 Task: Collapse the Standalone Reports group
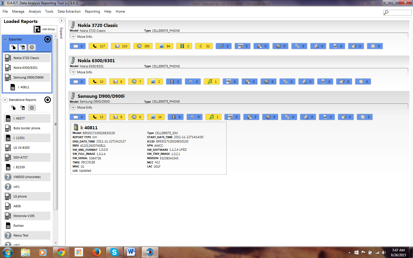tap(5, 100)
